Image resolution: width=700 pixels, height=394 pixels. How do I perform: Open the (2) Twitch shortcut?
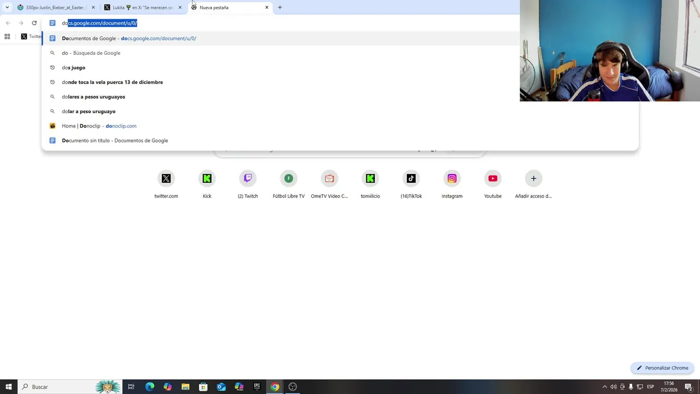[248, 184]
